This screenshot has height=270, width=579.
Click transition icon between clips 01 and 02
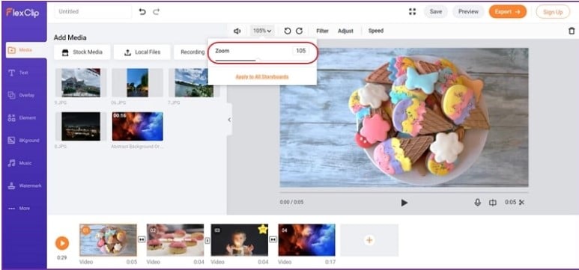click(142, 240)
